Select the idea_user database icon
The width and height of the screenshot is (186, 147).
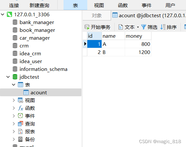tap(15, 61)
